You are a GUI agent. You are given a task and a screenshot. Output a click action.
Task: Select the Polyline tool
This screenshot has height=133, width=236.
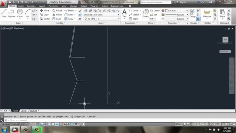click(x=11, y=13)
